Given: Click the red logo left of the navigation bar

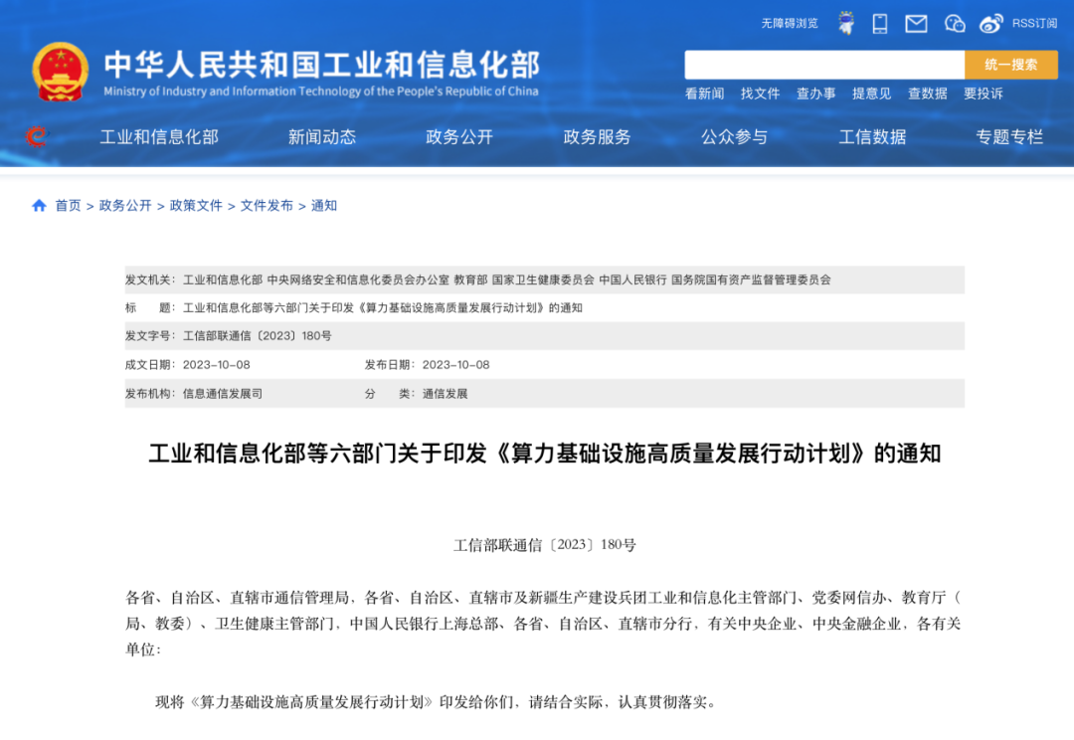Looking at the screenshot, I should [37, 137].
